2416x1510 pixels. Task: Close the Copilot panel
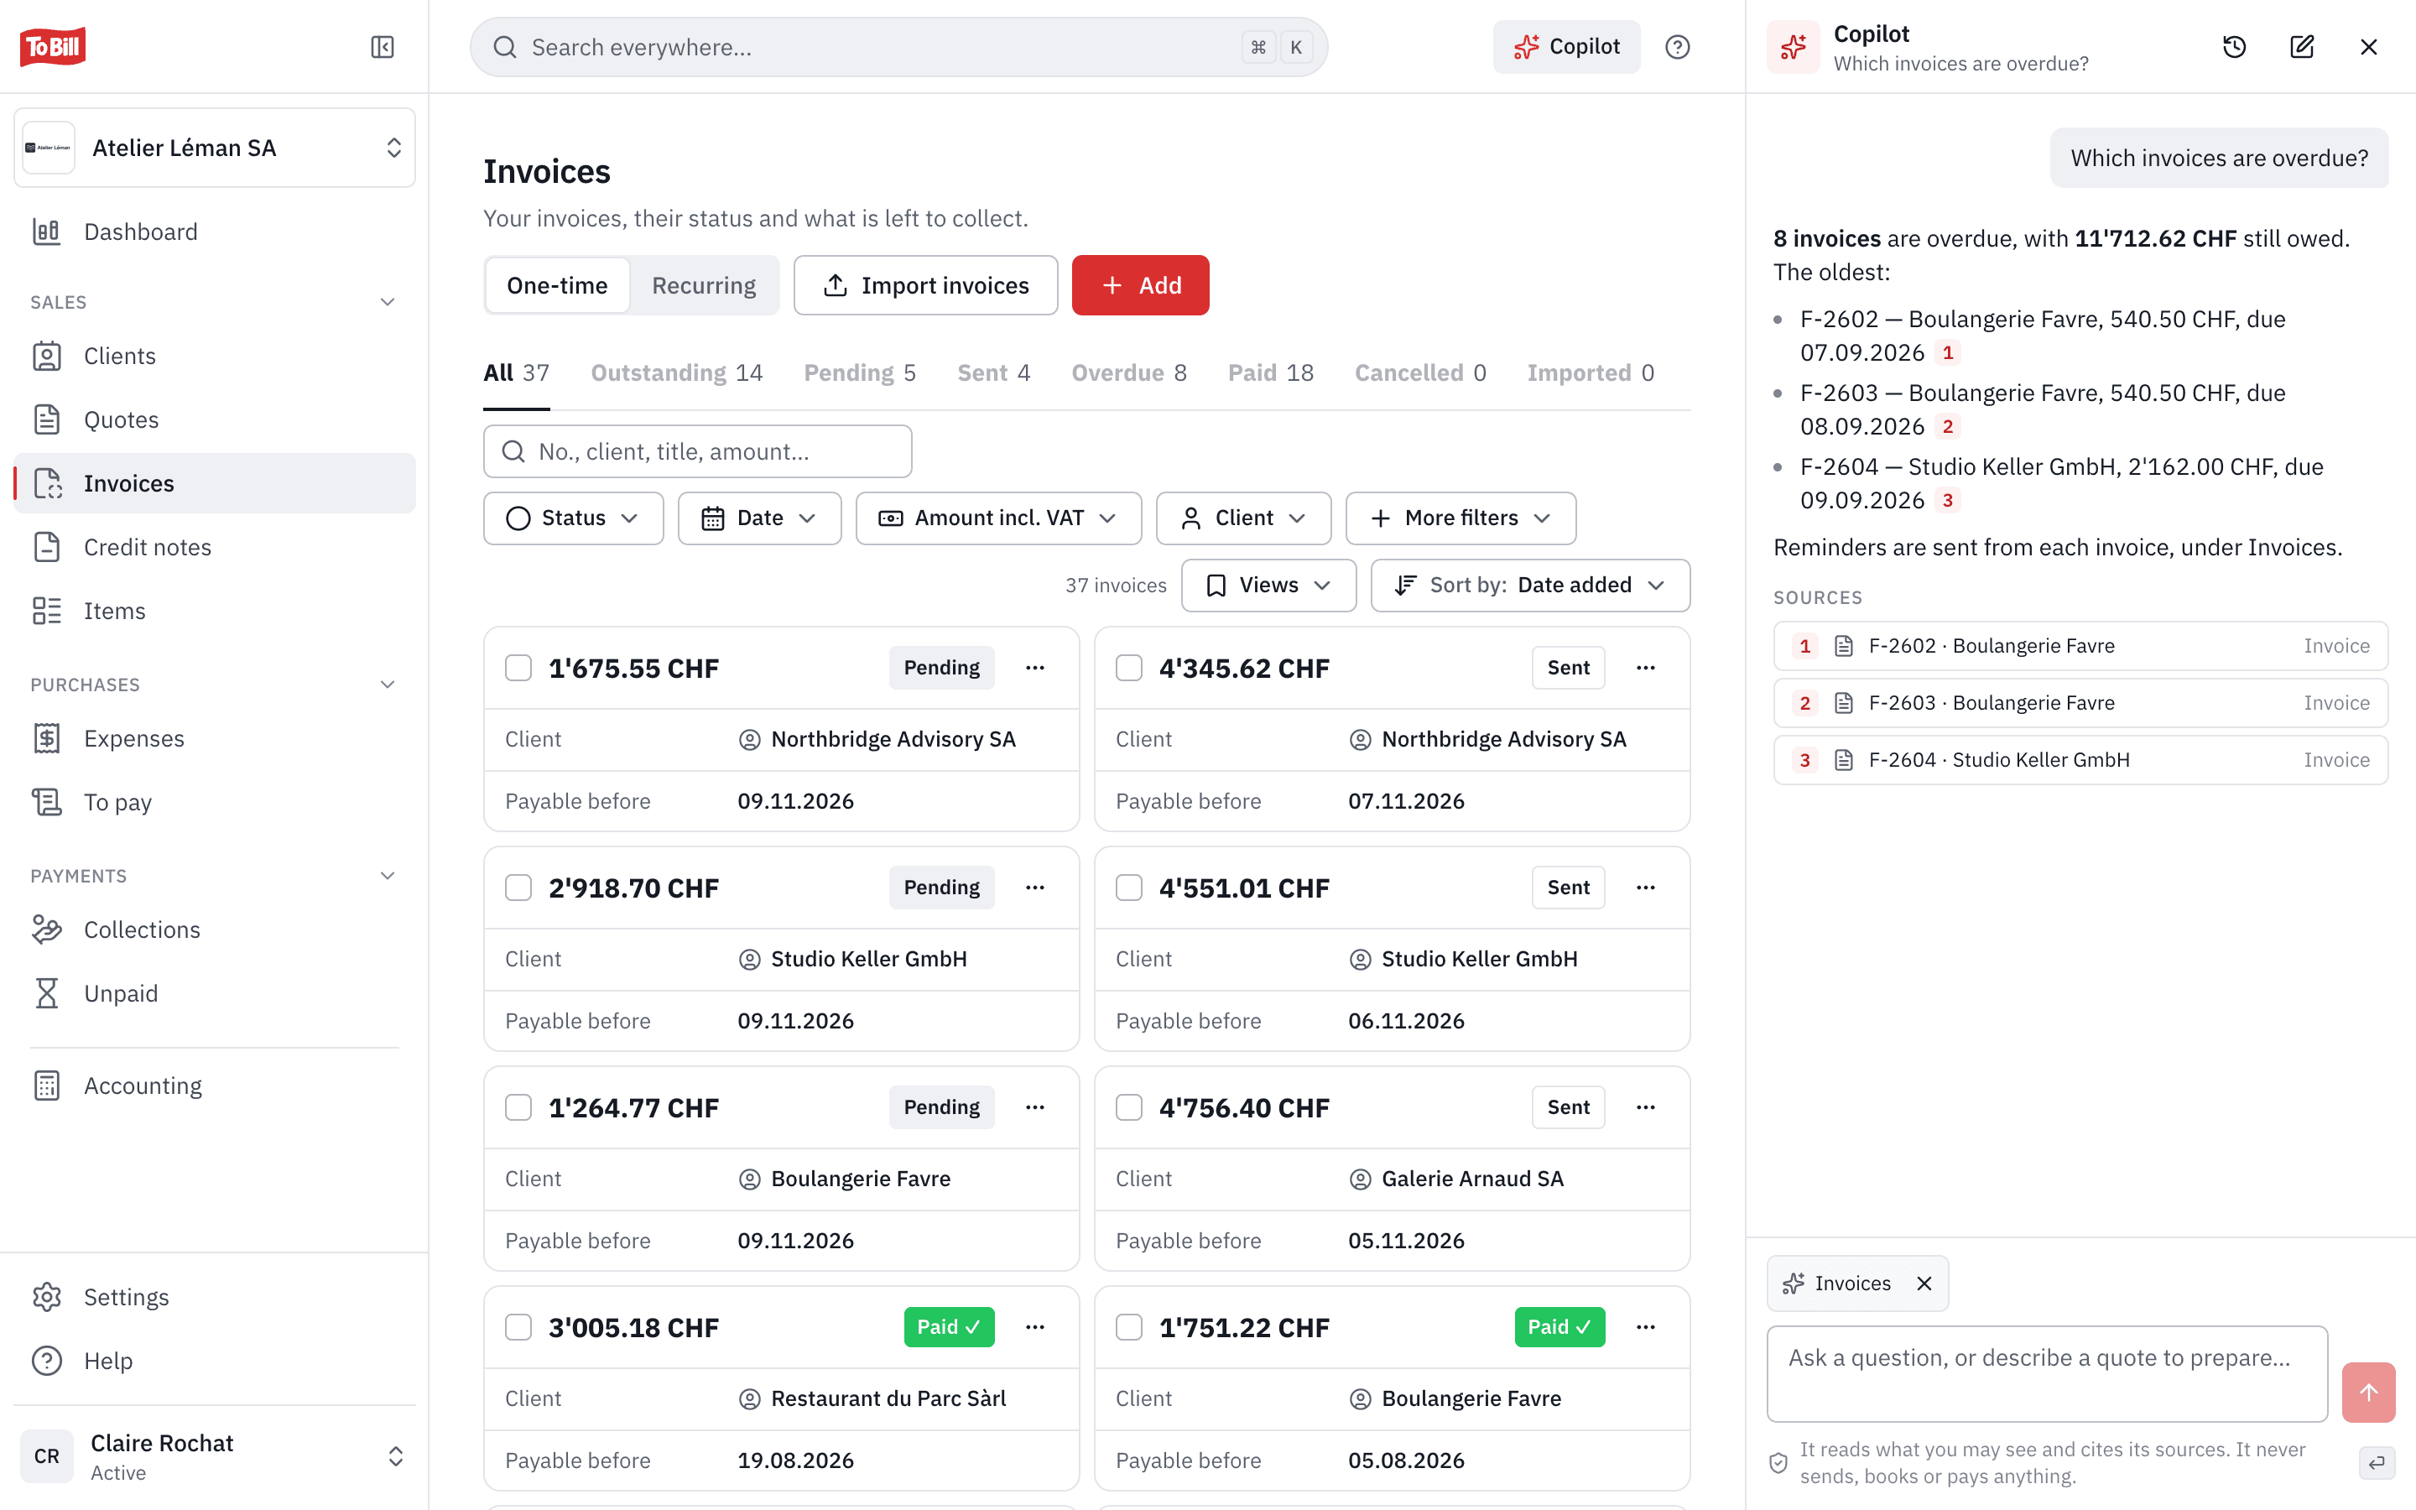2368,47
